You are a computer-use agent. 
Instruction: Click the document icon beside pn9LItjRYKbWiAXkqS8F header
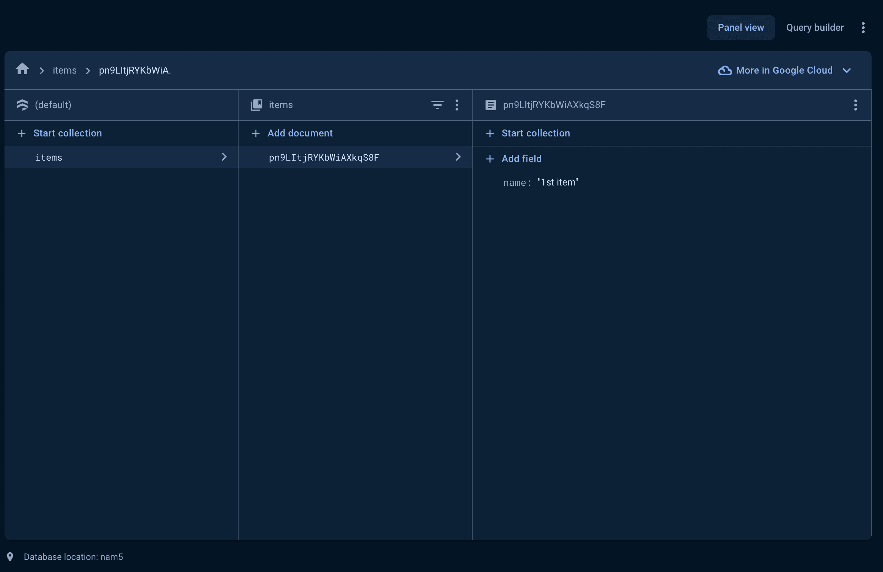point(491,105)
